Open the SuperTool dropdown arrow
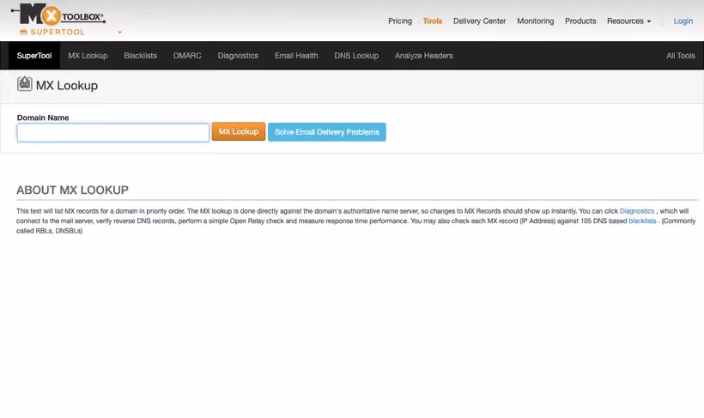 click(119, 33)
